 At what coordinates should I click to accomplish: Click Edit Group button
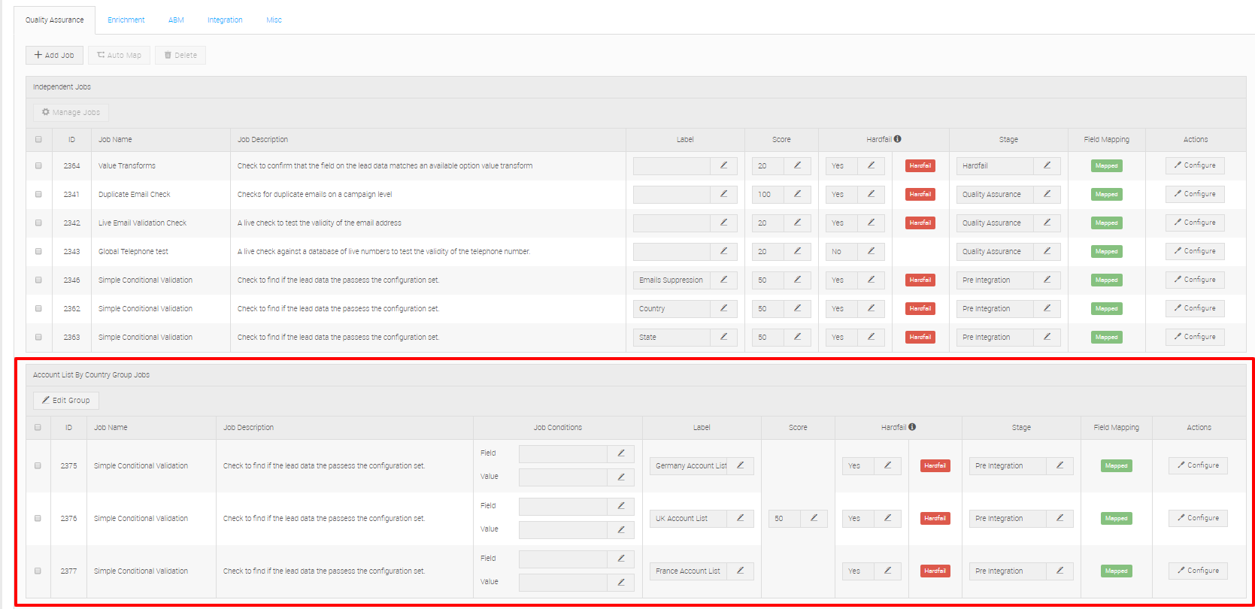click(x=66, y=400)
